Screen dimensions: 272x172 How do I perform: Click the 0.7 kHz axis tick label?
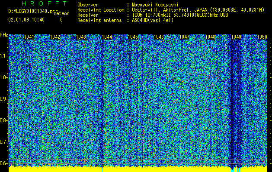pyautogui.click(x=4, y=142)
